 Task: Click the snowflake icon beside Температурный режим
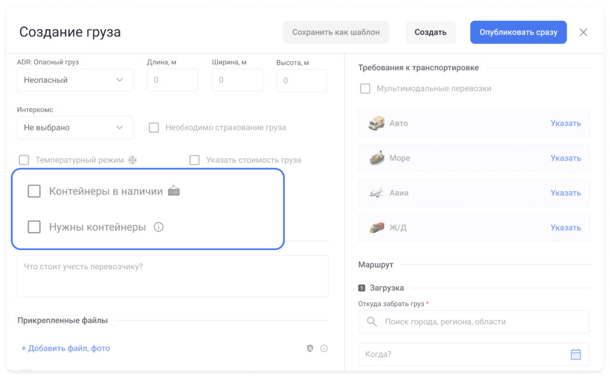(x=133, y=160)
